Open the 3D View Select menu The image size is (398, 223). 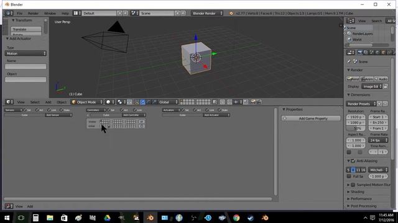tap(35, 102)
